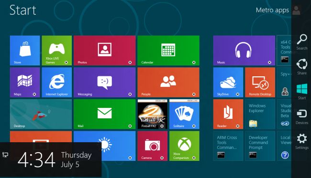Viewport: 311px width, 178px height.
Task: Click the Metro apps user name
Action: click(x=272, y=10)
